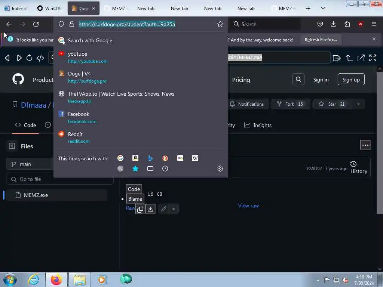The height and width of the screenshot is (287, 383).
Task: Search open tabs icon
Action: pyautogui.click(x=150, y=169)
